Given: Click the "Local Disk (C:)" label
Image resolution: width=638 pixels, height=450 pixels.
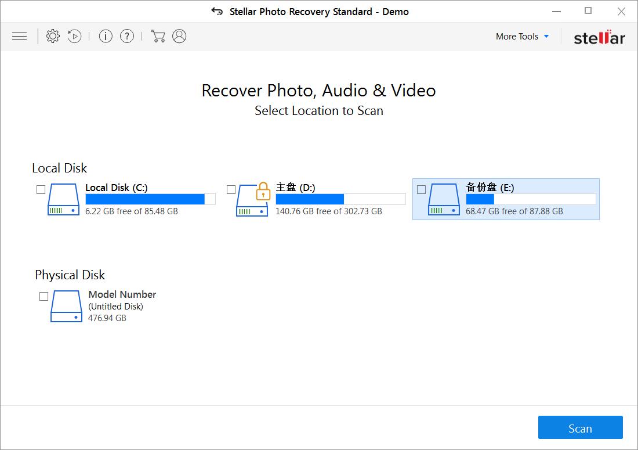Looking at the screenshot, I should [117, 188].
